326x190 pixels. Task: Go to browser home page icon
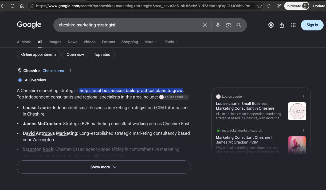(x=22, y=6)
